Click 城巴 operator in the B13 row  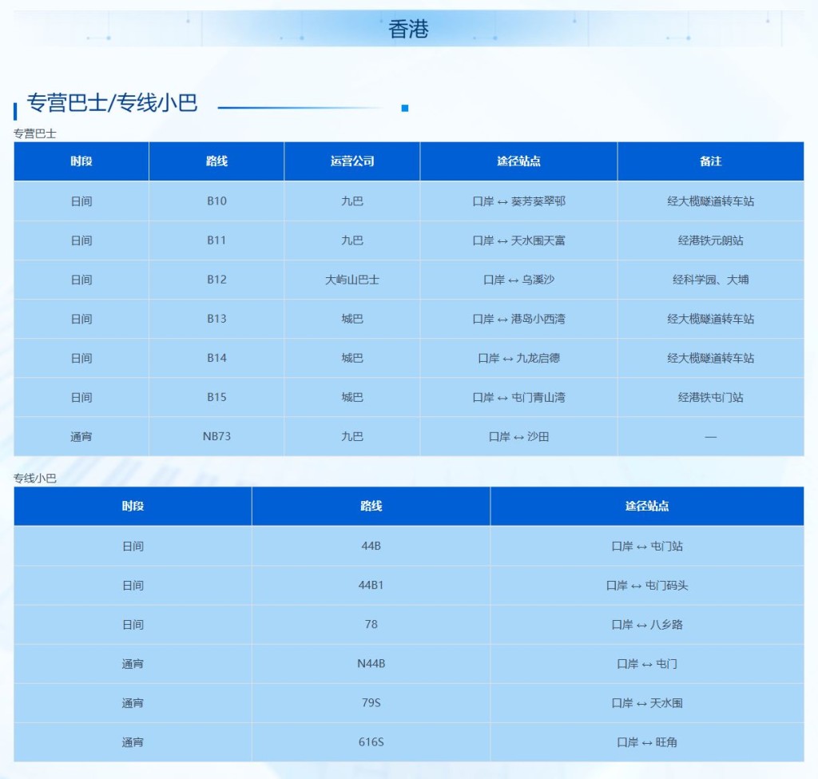pos(352,318)
